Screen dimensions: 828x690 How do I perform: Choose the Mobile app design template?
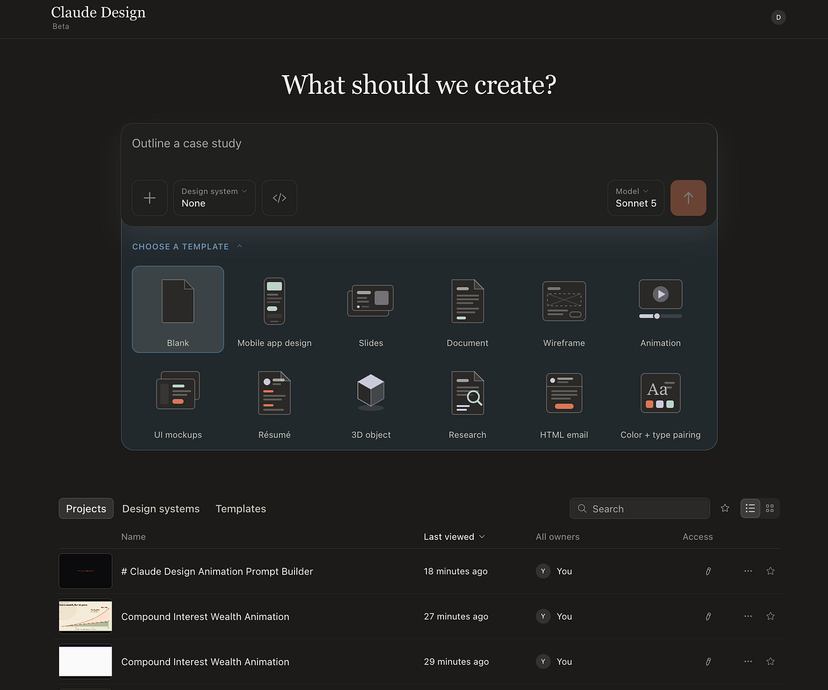[x=275, y=309]
